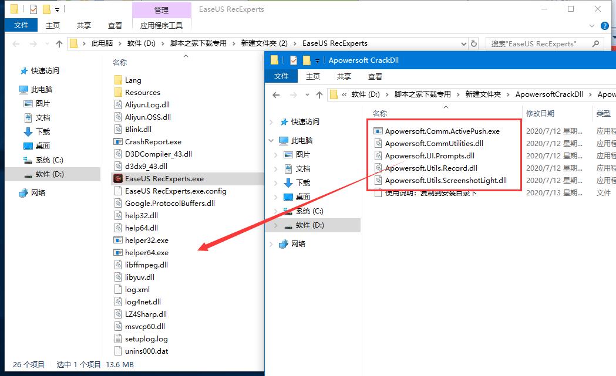This screenshot has height=376, width=616.
Task: Click ApowersoftCrackDll breadcrumb in address bar
Action: 549,94
